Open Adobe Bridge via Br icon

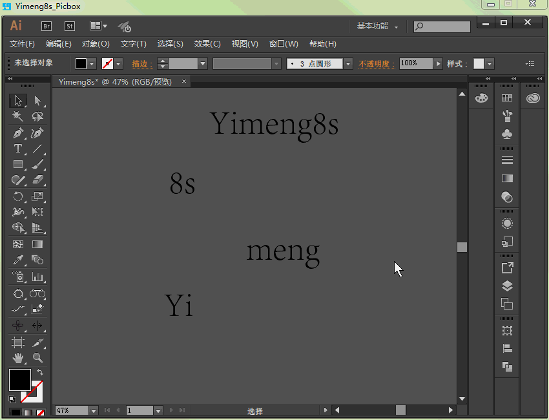point(47,26)
